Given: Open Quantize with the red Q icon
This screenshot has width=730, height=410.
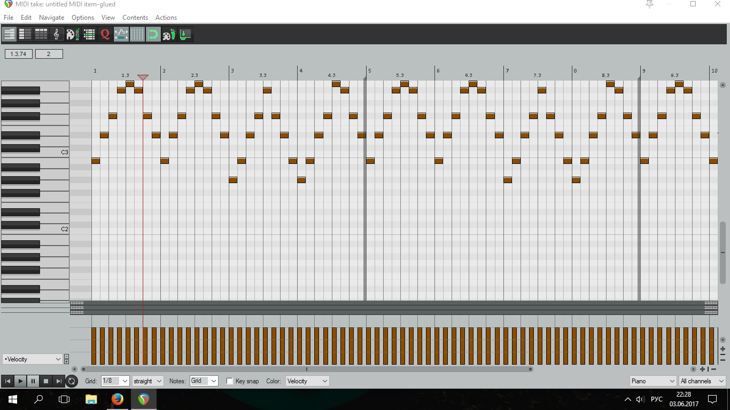Looking at the screenshot, I should [x=105, y=35].
